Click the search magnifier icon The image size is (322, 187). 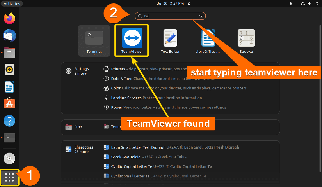(140, 16)
